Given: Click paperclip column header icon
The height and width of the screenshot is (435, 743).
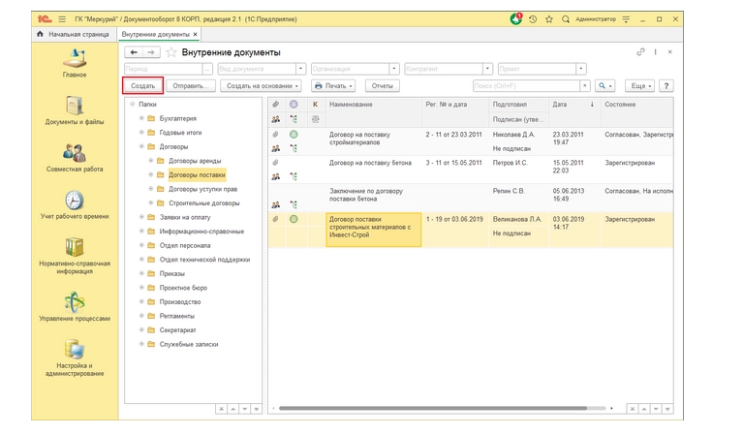Looking at the screenshot, I should tap(276, 105).
